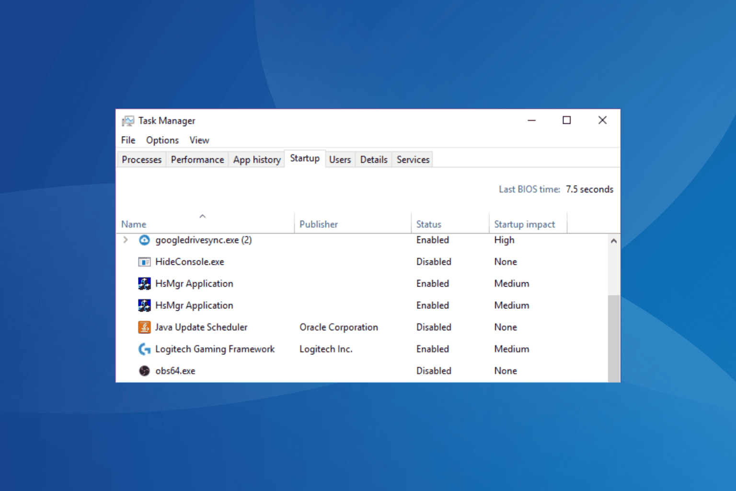The image size is (736, 491).
Task: Click the High startup impact value
Action: [504, 240]
